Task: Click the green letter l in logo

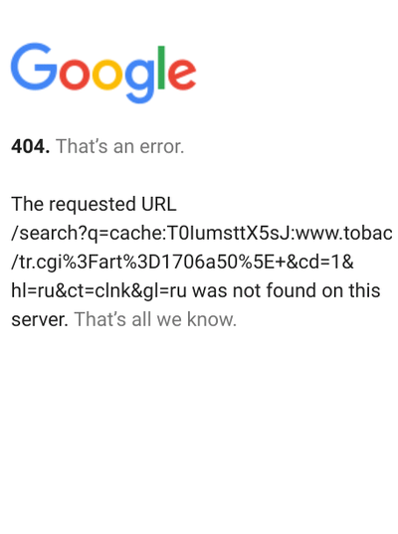Action: 161,68
